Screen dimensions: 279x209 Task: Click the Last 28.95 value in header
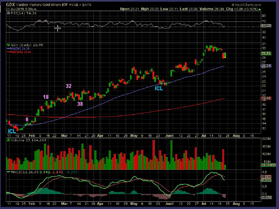(189, 9)
